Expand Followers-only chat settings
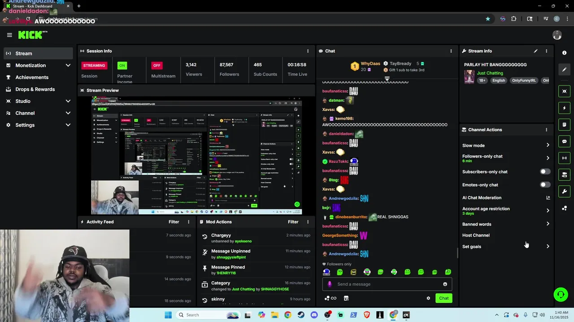Image resolution: width=574 pixels, height=322 pixels. click(548, 158)
